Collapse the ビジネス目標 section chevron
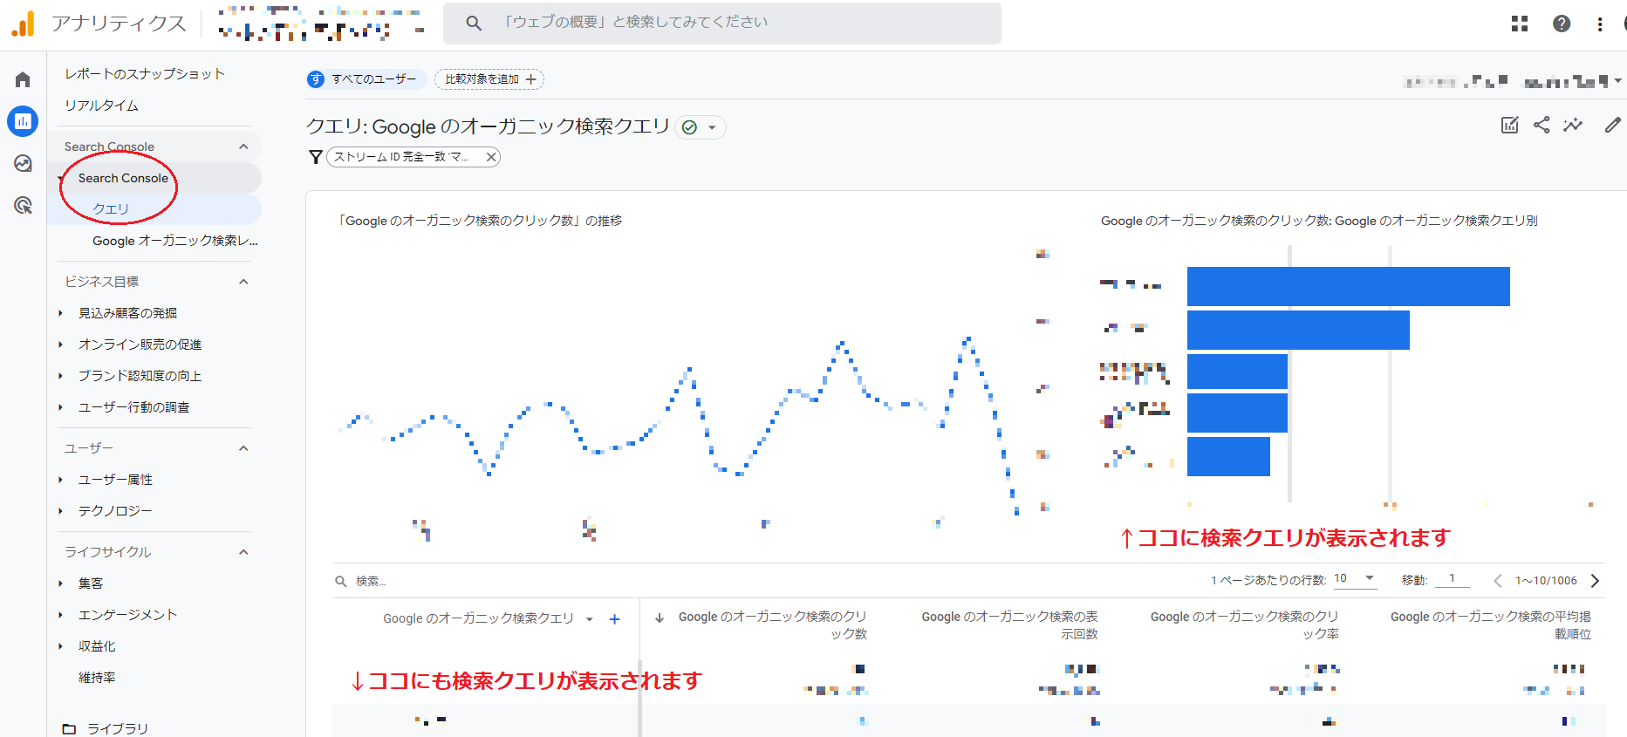The height and width of the screenshot is (737, 1627). point(243,282)
